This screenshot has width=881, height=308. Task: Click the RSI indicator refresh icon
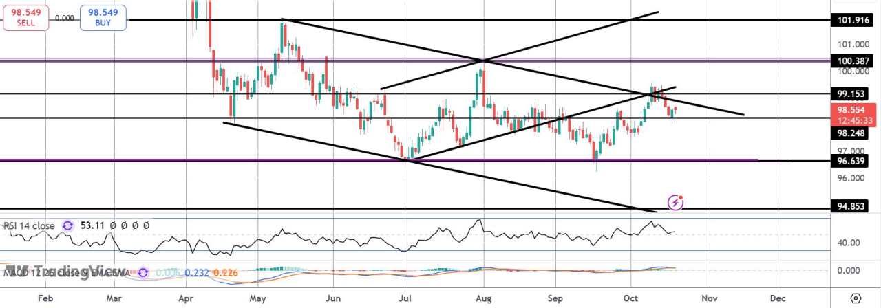tap(67, 225)
